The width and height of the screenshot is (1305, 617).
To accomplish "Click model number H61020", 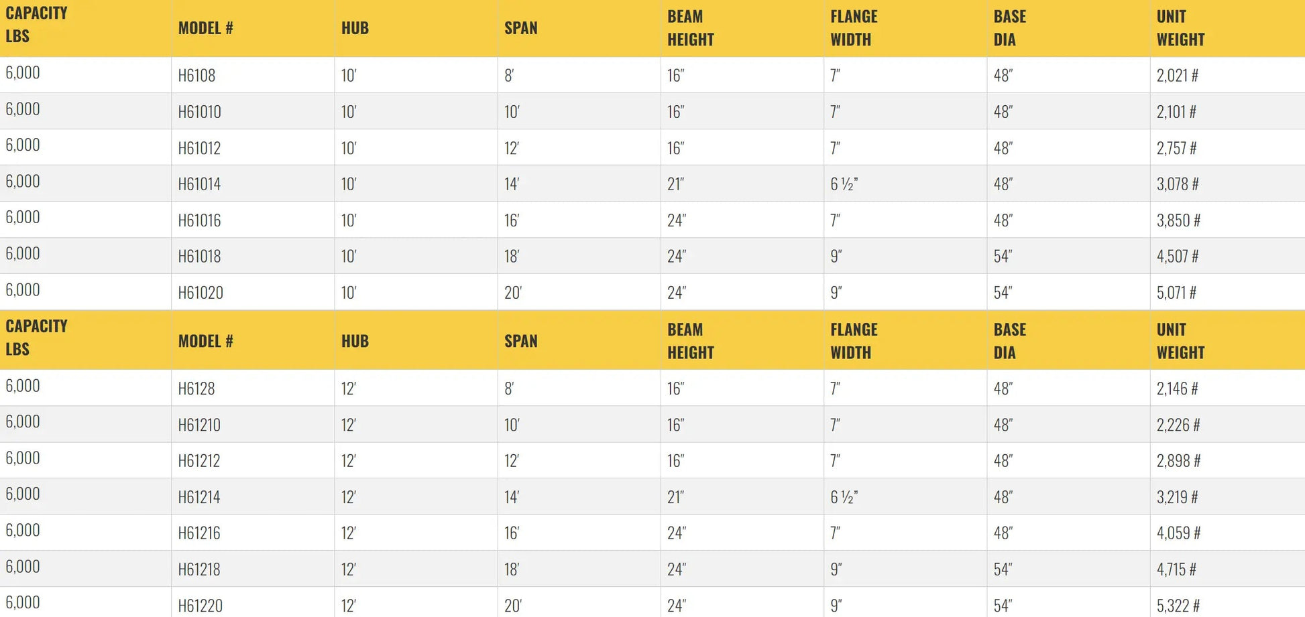I will 201,293.
